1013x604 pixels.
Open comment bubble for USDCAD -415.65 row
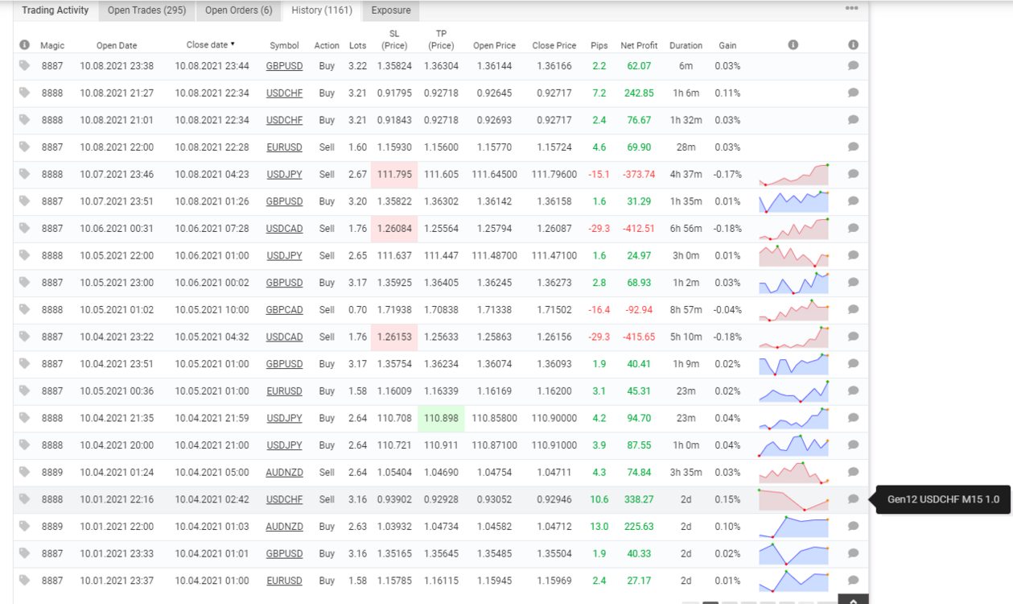coord(853,337)
